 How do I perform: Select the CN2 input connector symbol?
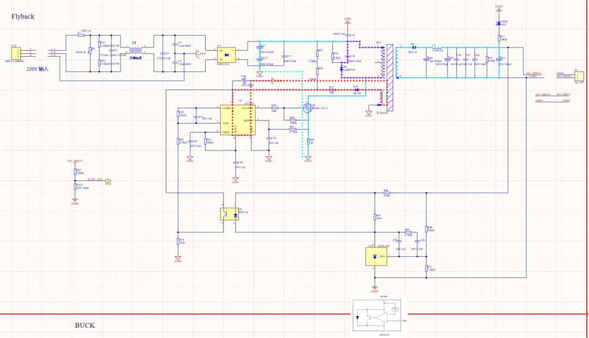(16, 53)
